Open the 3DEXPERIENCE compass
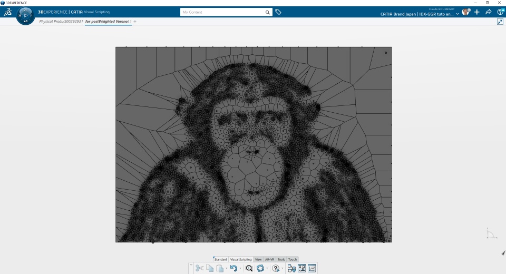 (25, 15)
